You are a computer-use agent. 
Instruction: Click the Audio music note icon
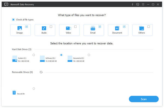click(44, 28)
